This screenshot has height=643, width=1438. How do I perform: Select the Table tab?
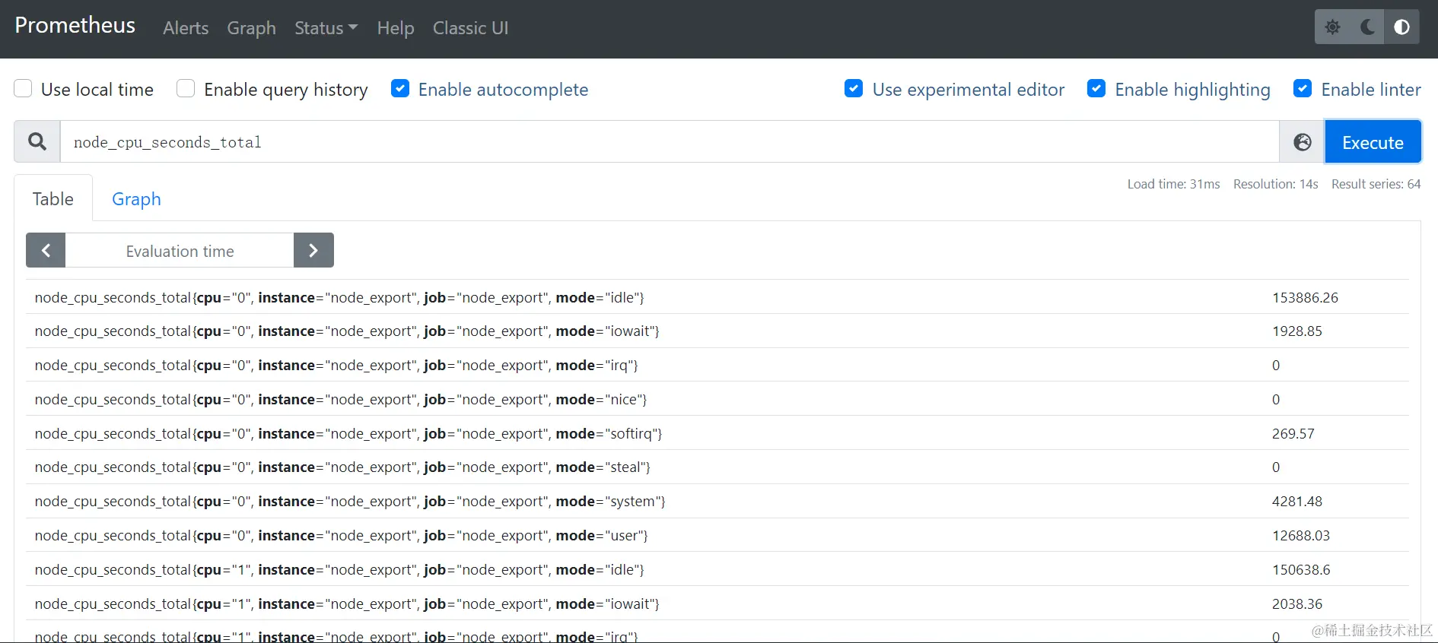click(53, 198)
